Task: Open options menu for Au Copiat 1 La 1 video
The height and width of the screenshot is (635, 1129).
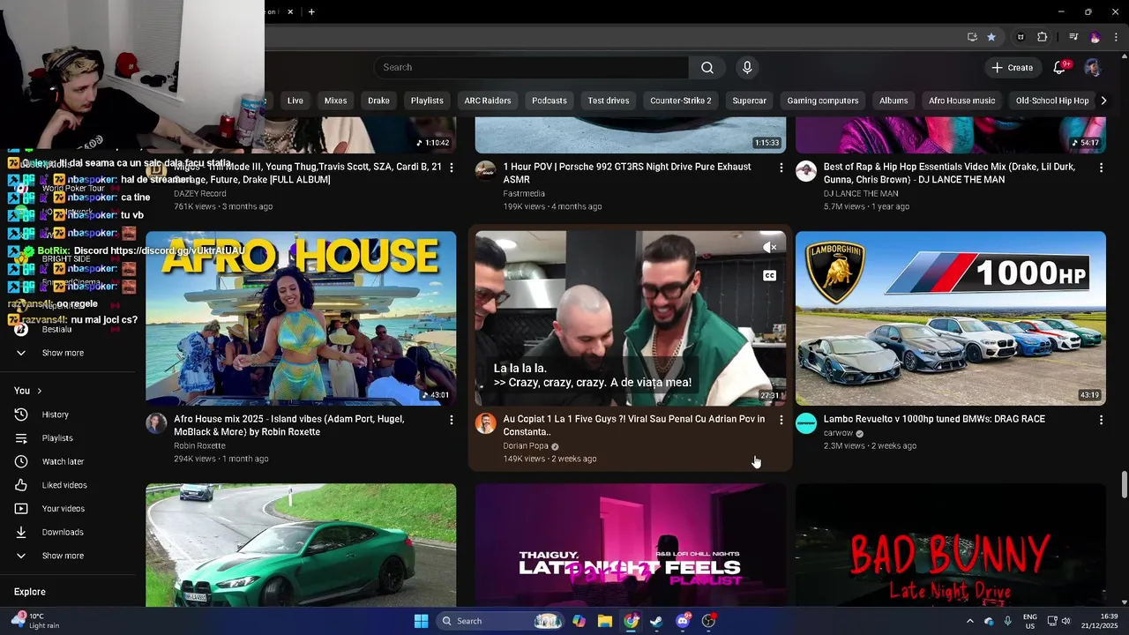Action: [x=781, y=420]
